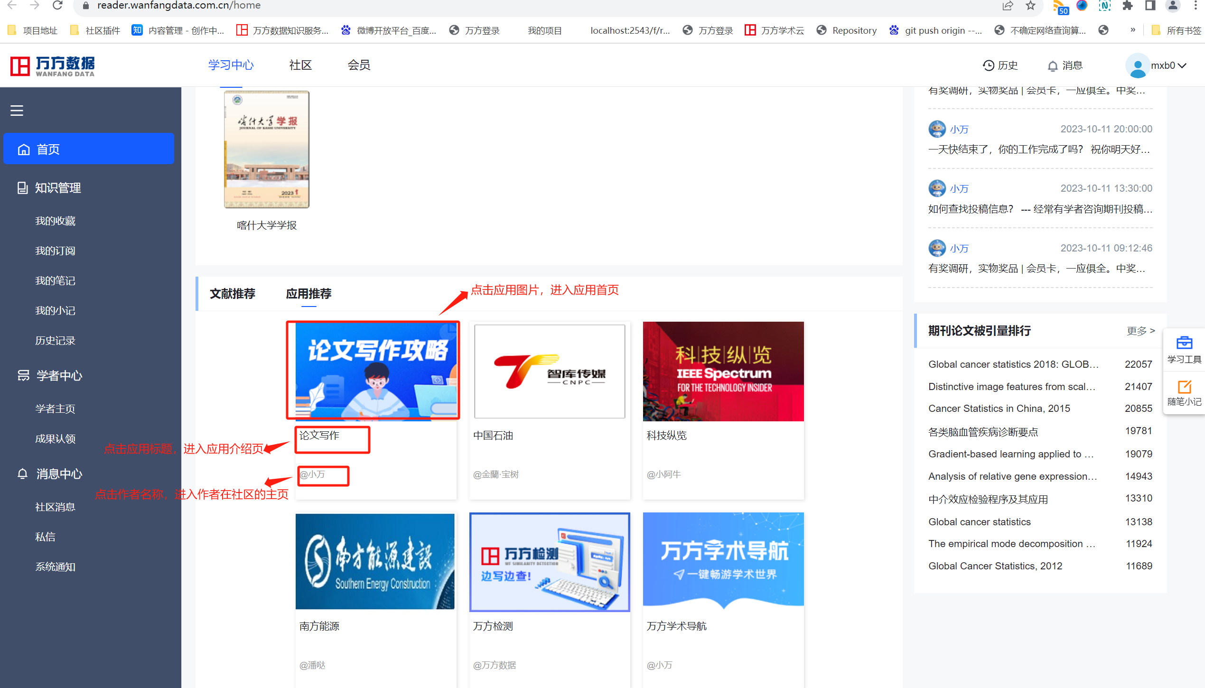The width and height of the screenshot is (1205, 688).
Task: Open the browser extensions puzzle icon
Action: pyautogui.click(x=1127, y=6)
